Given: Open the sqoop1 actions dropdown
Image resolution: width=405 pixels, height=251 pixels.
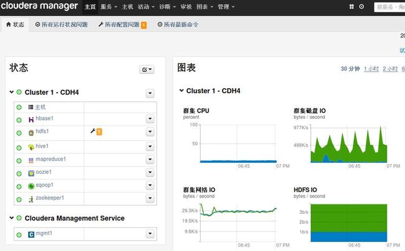Looking at the screenshot, I should [x=150, y=185].
